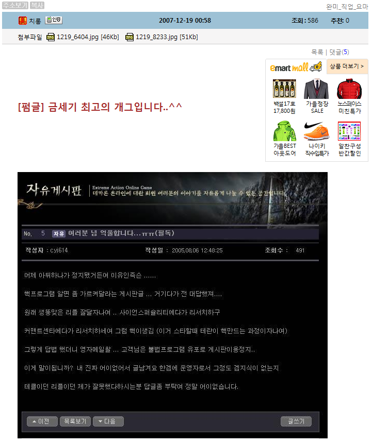Select the 가을정장 SALE suit thumbnail
Image resolution: width=372 pixels, height=443 pixels.
point(317,89)
